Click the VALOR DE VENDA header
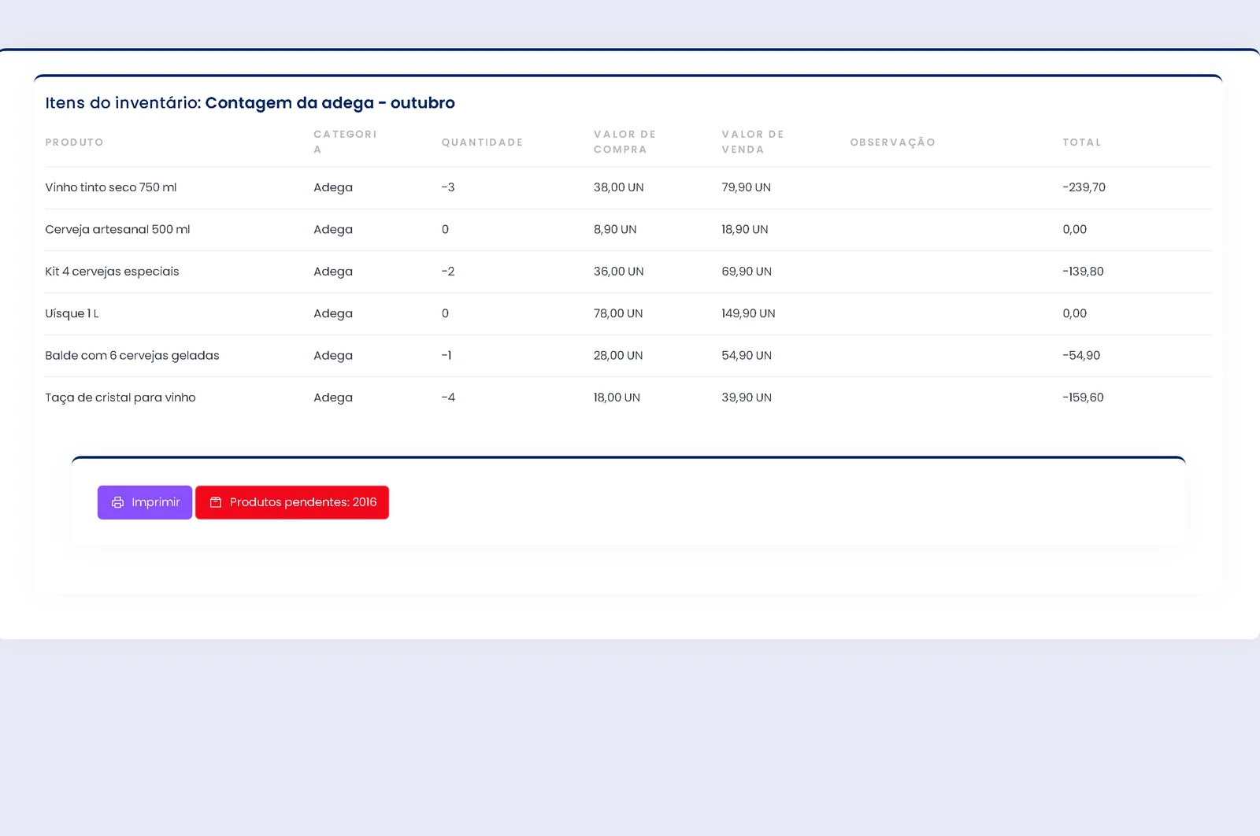This screenshot has width=1260, height=836. (x=753, y=142)
